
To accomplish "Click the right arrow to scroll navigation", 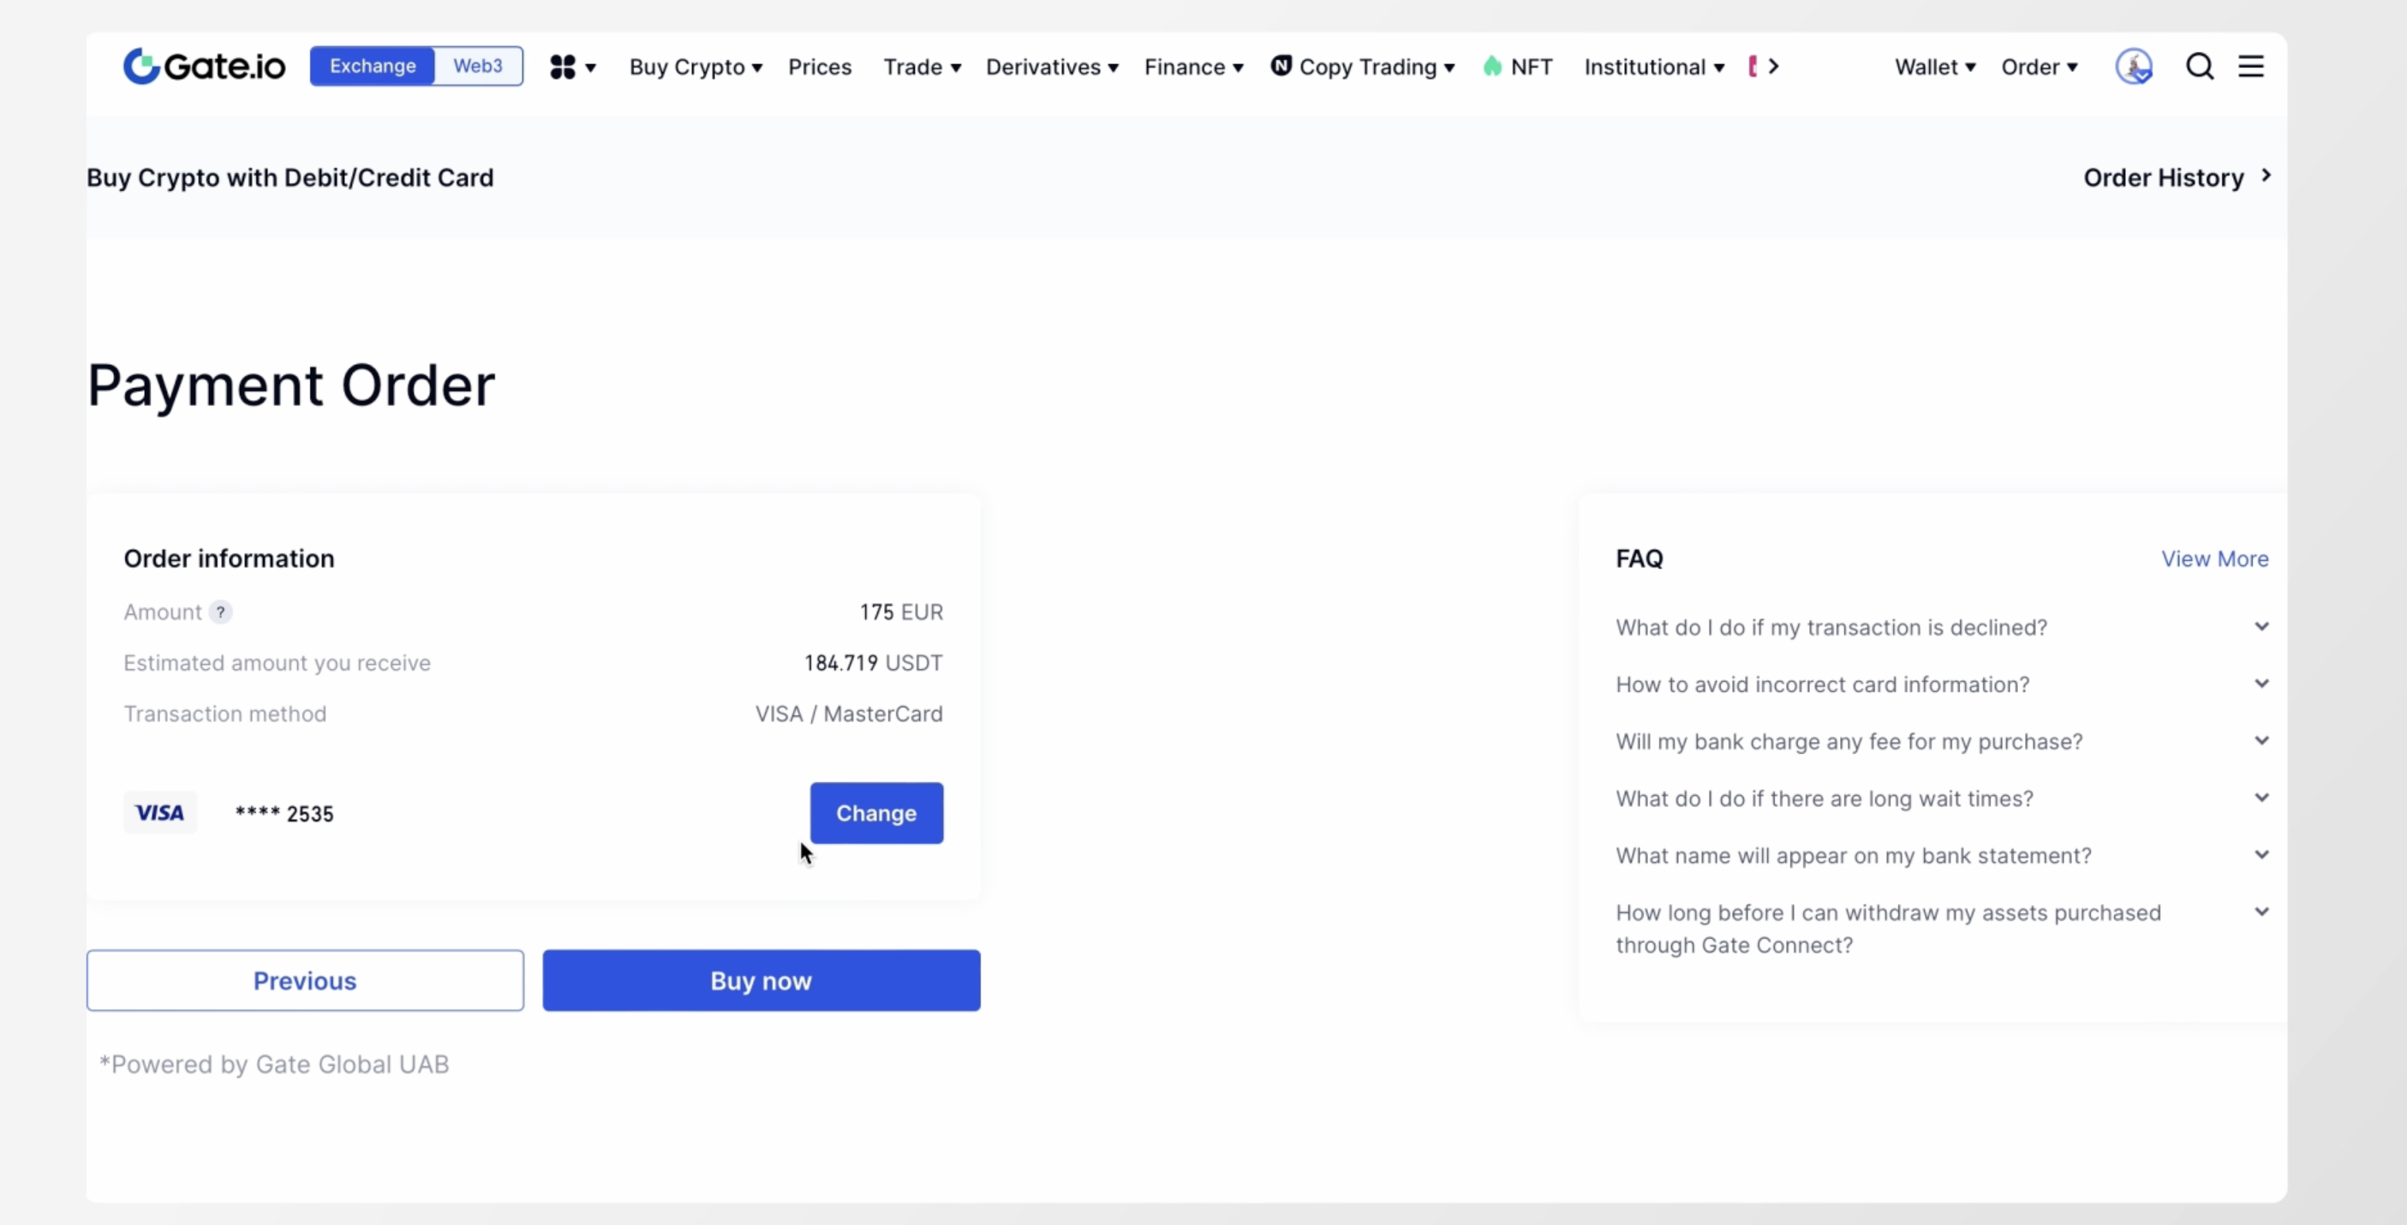I will coord(1773,68).
